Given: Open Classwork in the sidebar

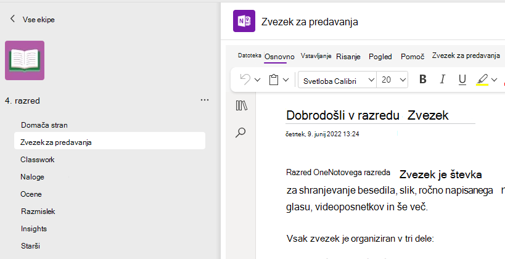Looking at the screenshot, I should (38, 160).
